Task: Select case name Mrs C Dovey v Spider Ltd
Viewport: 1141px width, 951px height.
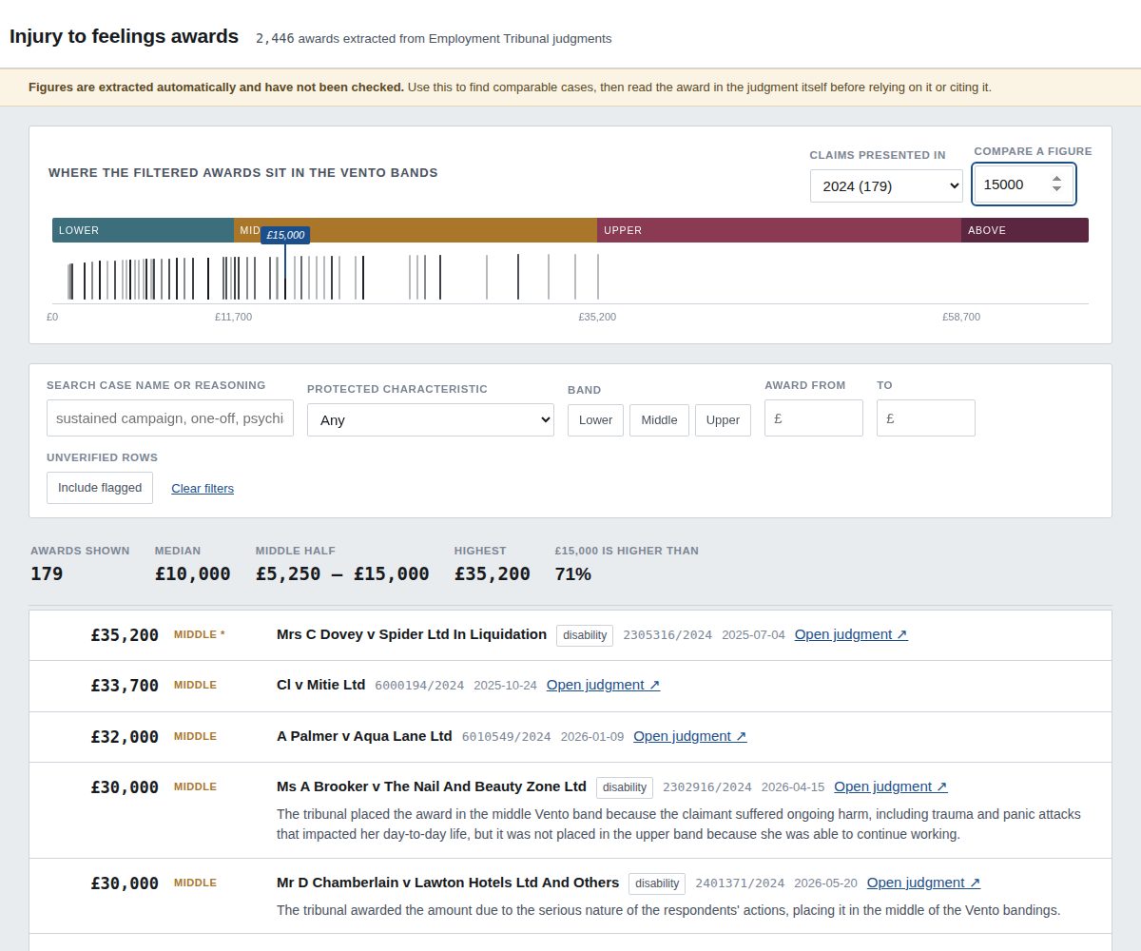Action: coord(412,634)
